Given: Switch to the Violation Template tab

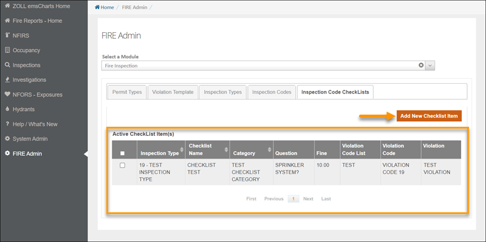Looking at the screenshot, I should (x=173, y=92).
